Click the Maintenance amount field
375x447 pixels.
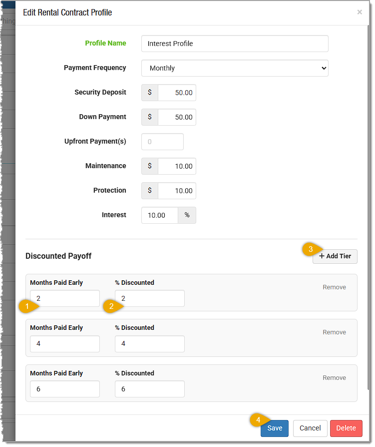pyautogui.click(x=177, y=166)
